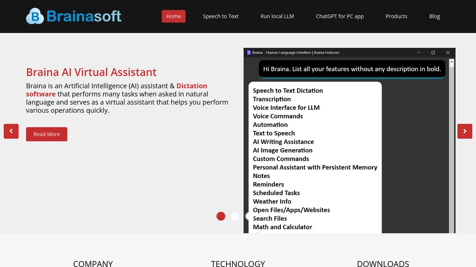Open Run local LLM page
The width and height of the screenshot is (476, 267).
(277, 16)
